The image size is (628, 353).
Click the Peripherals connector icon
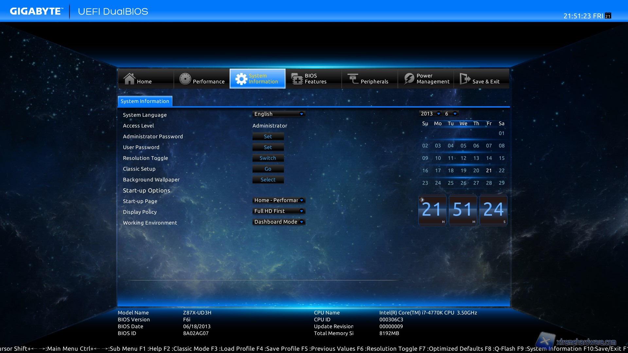pos(353,79)
